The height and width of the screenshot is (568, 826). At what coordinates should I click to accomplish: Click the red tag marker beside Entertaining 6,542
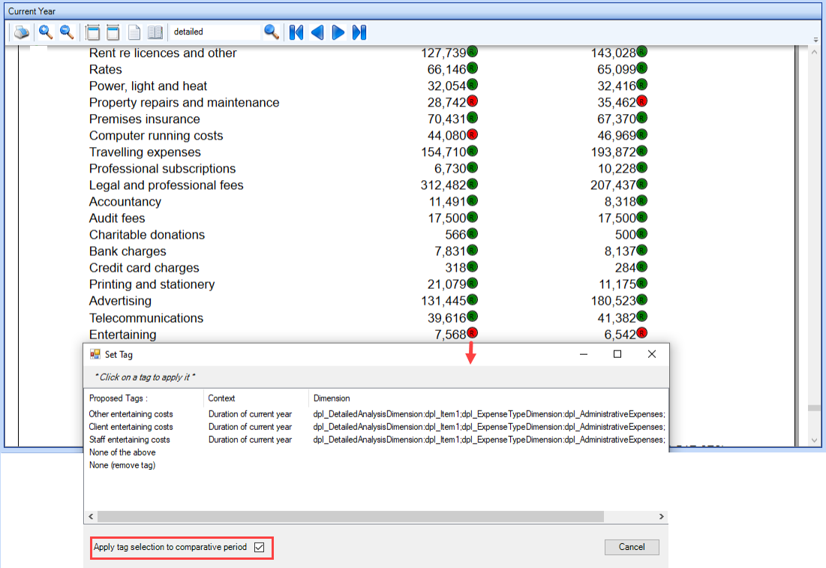click(641, 332)
